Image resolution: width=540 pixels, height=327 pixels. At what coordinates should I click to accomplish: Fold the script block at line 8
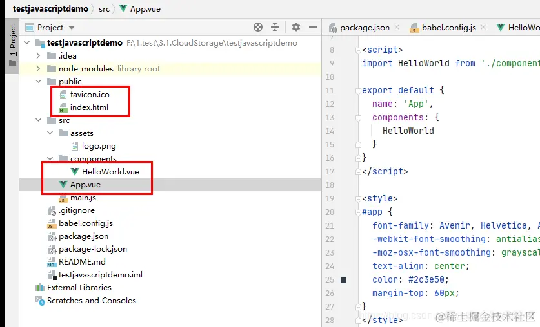click(x=358, y=50)
